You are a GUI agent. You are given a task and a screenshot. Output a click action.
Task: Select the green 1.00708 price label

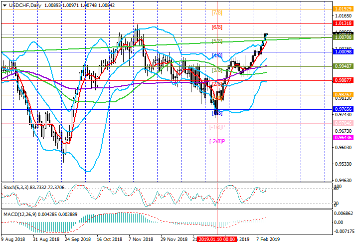[344, 37]
